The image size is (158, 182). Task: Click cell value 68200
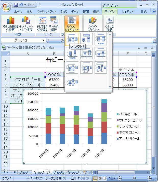127,80
